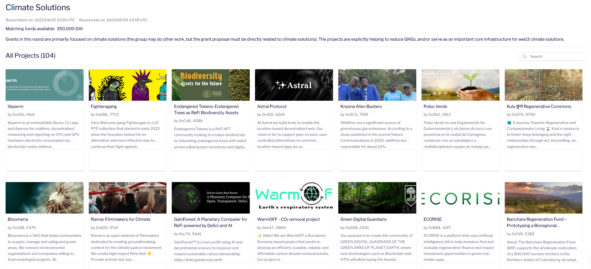Open the Fightersgang punk artwork thumbnail
The height and width of the screenshot is (269, 591).
[x=128, y=85]
